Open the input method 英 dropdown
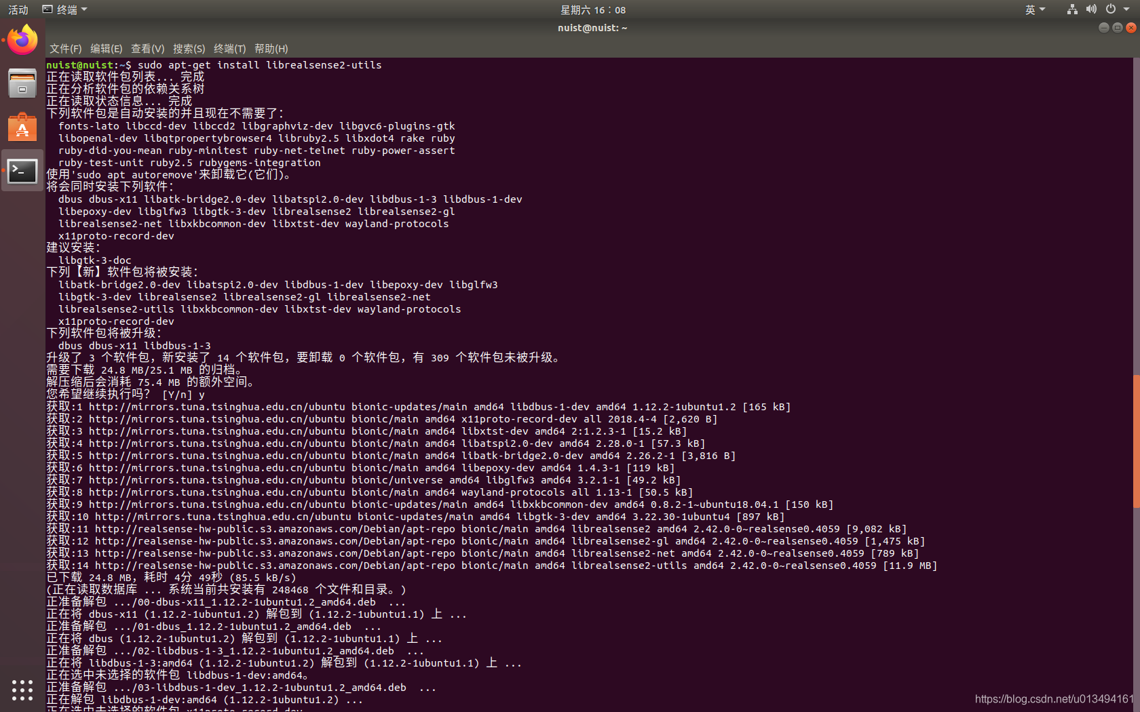 pyautogui.click(x=1035, y=9)
